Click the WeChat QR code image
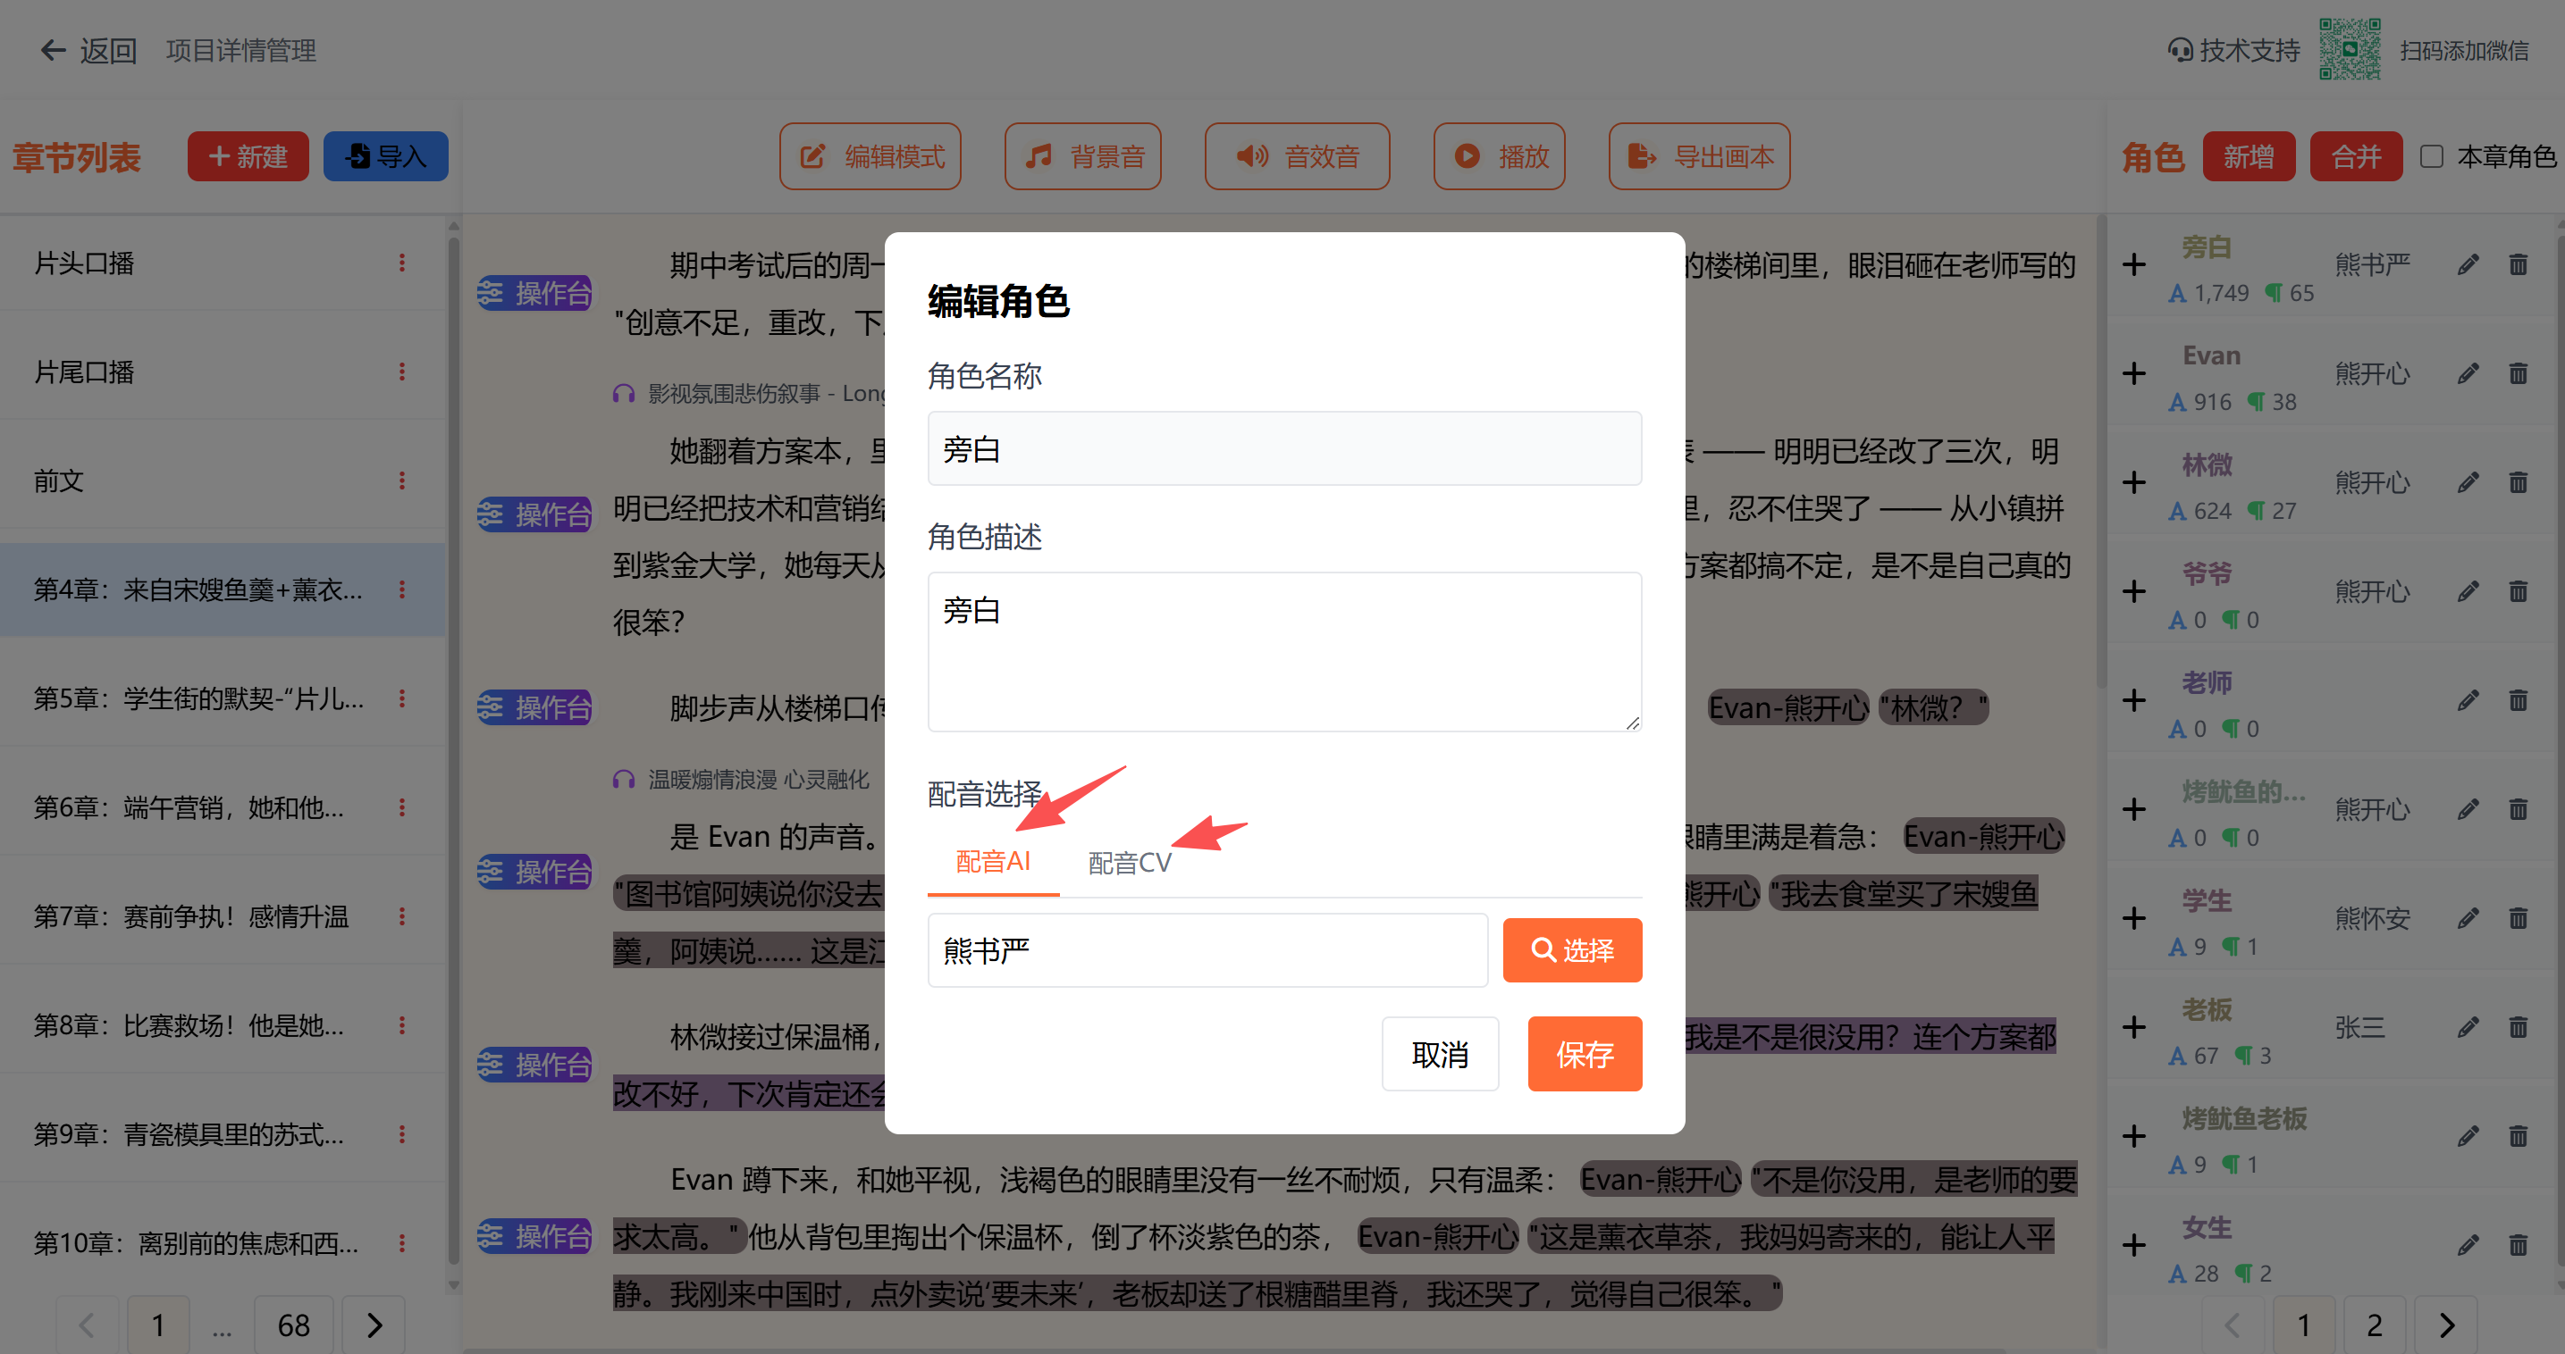This screenshot has height=1354, width=2565. click(x=2349, y=49)
